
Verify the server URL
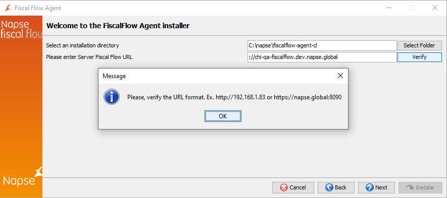point(419,57)
